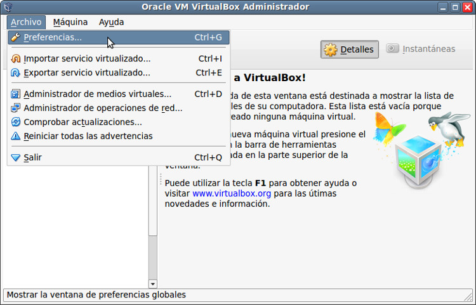Screen dimensions: 476x305
Task: Click the Ctrl+E shortcut label
Action: click(209, 73)
